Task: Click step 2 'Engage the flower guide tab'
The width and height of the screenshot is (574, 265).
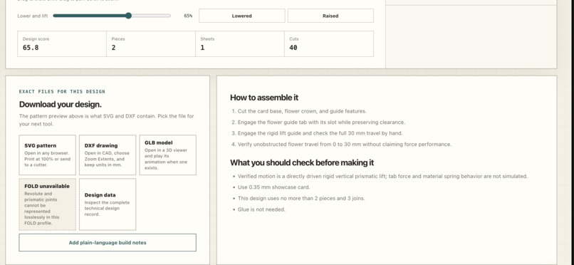Action: coord(321,123)
